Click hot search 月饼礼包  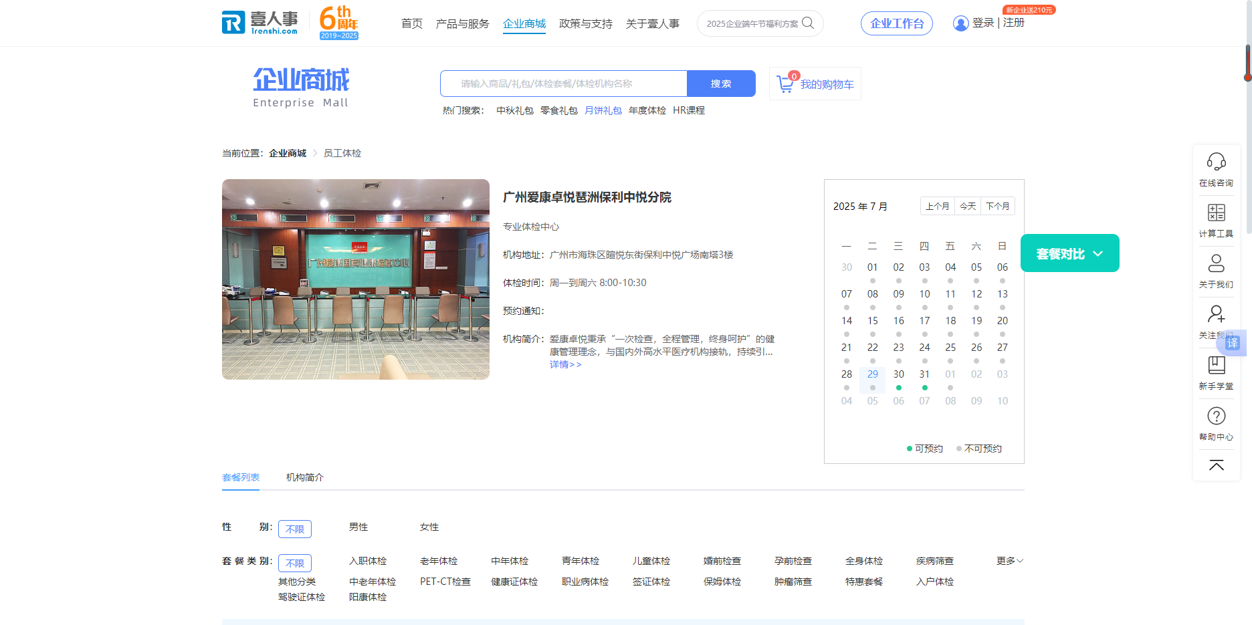603,110
